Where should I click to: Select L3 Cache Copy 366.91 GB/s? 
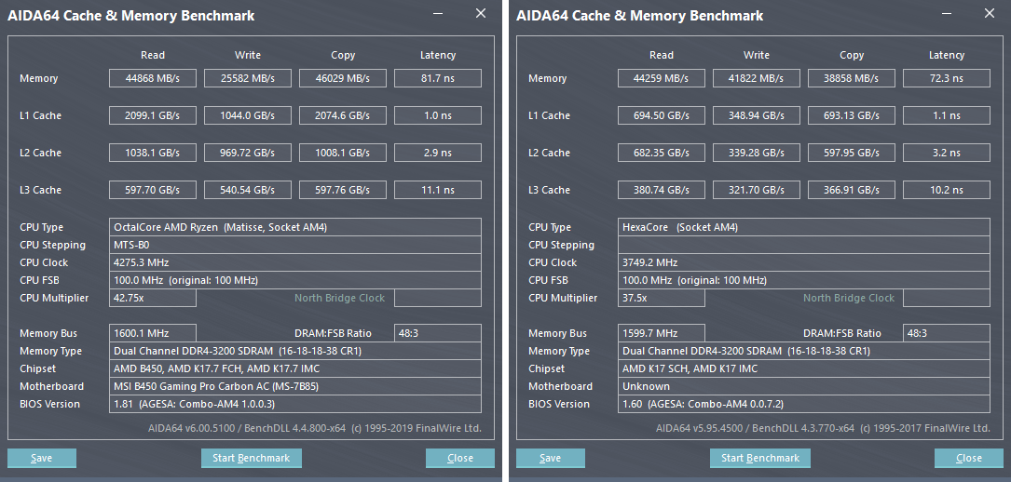tap(852, 190)
